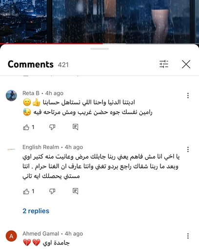Open English Realm's channel avatar
Viewport: 199px width, 249px height.
tap(11, 149)
